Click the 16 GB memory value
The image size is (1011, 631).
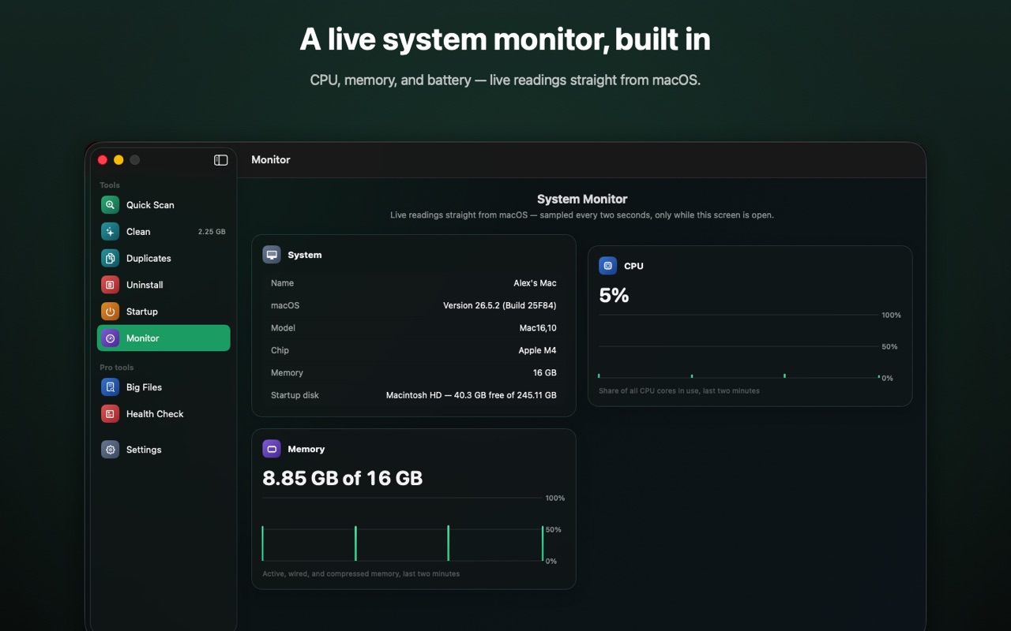point(545,373)
